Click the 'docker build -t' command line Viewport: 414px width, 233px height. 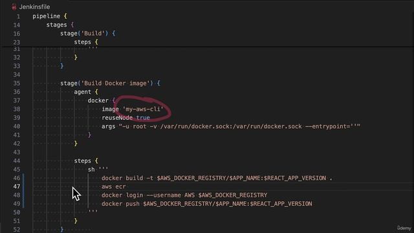(x=217, y=179)
